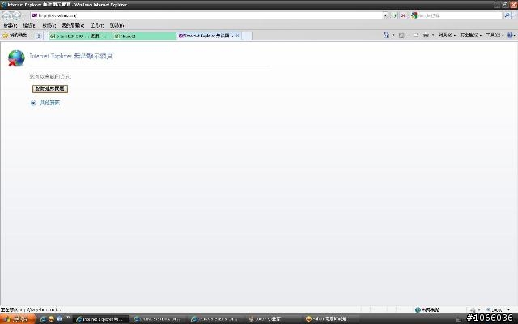Open the 檢視 (View) menu
The image size is (518, 324).
click(x=49, y=25)
